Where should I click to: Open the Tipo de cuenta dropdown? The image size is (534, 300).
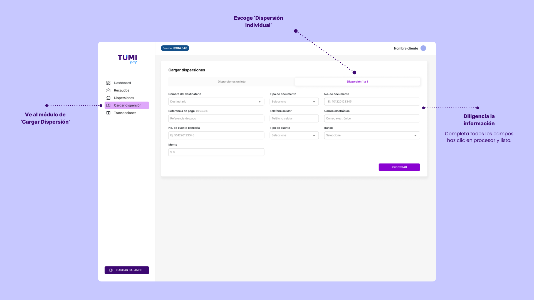(x=294, y=135)
